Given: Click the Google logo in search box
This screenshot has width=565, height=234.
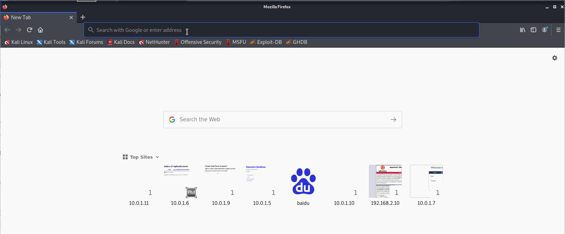Looking at the screenshot, I should (172, 120).
